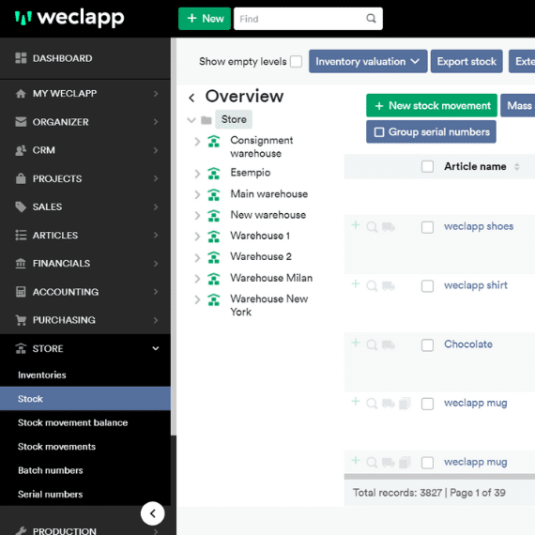
Task: Open the Serial numbers submenu item
Action: [x=85, y=494]
